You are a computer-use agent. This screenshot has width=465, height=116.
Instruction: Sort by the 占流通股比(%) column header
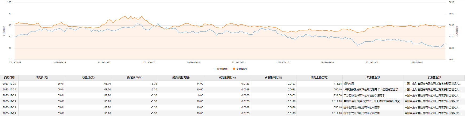[x=227, y=78]
